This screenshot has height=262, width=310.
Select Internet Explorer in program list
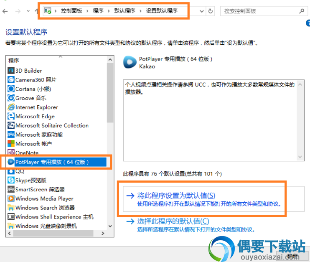(x=37, y=107)
